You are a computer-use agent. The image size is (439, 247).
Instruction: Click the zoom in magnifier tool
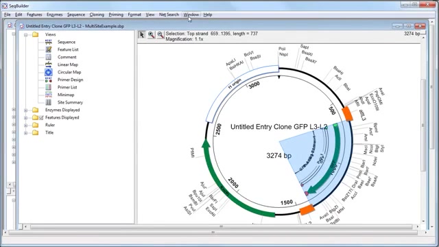coord(151,35)
